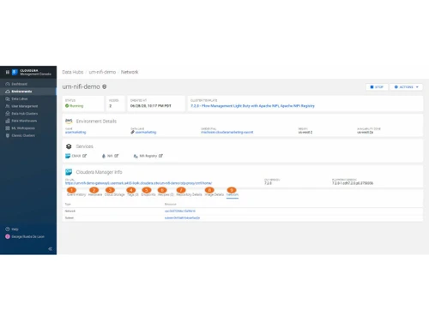Open the Network vpc resource link
The height and width of the screenshot is (321, 429).
[180, 211]
